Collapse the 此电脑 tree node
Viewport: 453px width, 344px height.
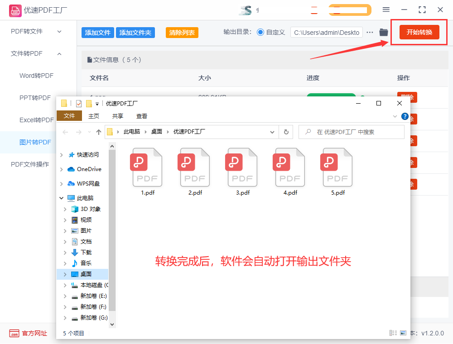(61, 198)
